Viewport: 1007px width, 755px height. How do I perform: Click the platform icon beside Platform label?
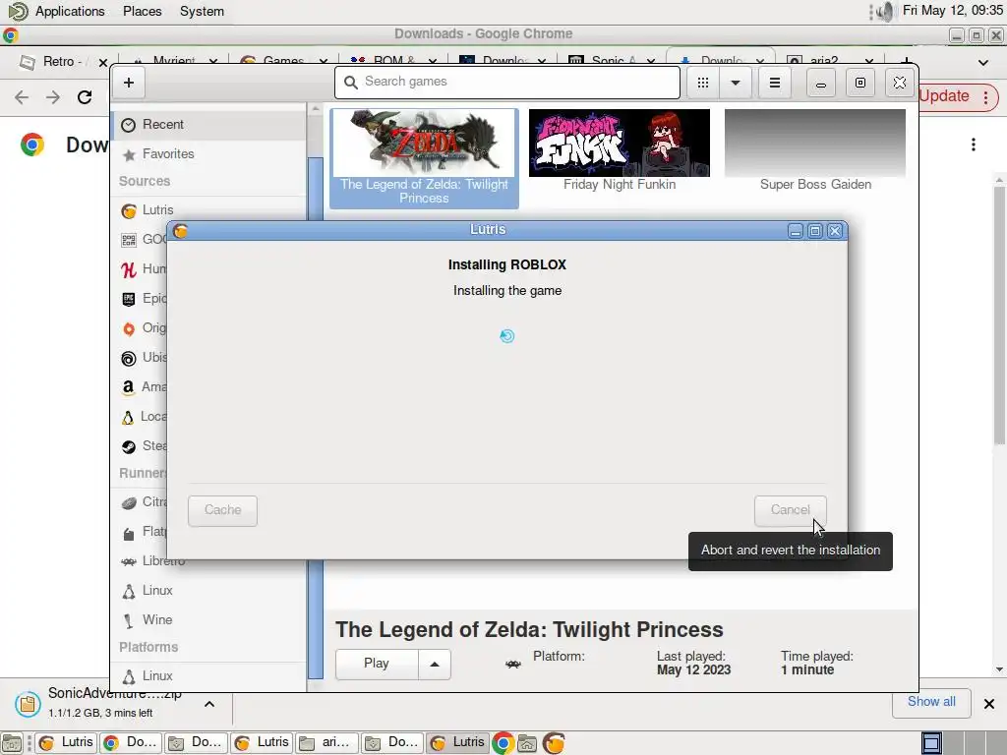(x=513, y=665)
